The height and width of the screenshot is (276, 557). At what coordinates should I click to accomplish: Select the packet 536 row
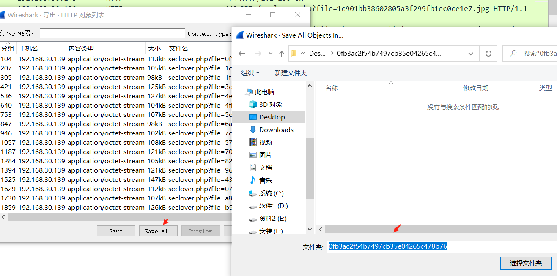pyautogui.click(x=116, y=96)
